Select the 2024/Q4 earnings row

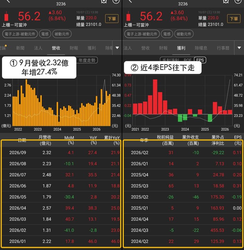[x=183, y=219]
